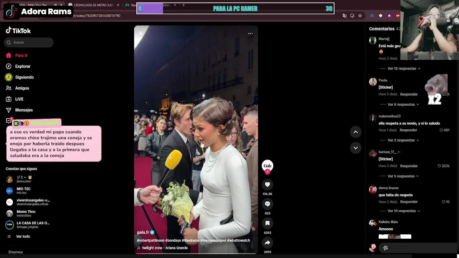Expand Ver 10 respuestas under danny linares
The image size is (459, 258).
(x=404, y=211)
